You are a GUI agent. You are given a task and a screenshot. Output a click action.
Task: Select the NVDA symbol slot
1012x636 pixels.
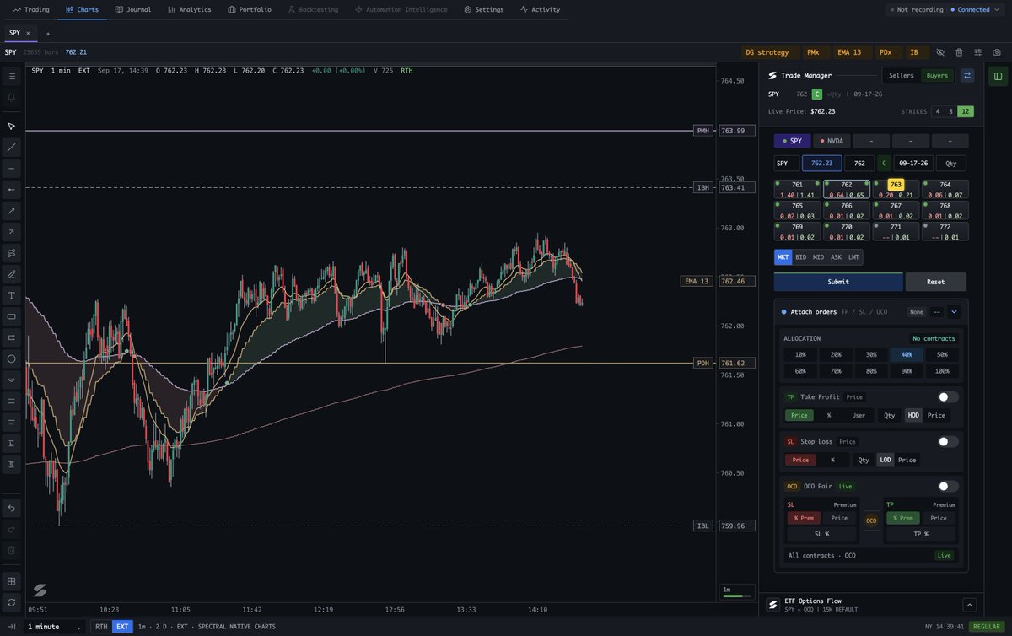click(x=832, y=141)
